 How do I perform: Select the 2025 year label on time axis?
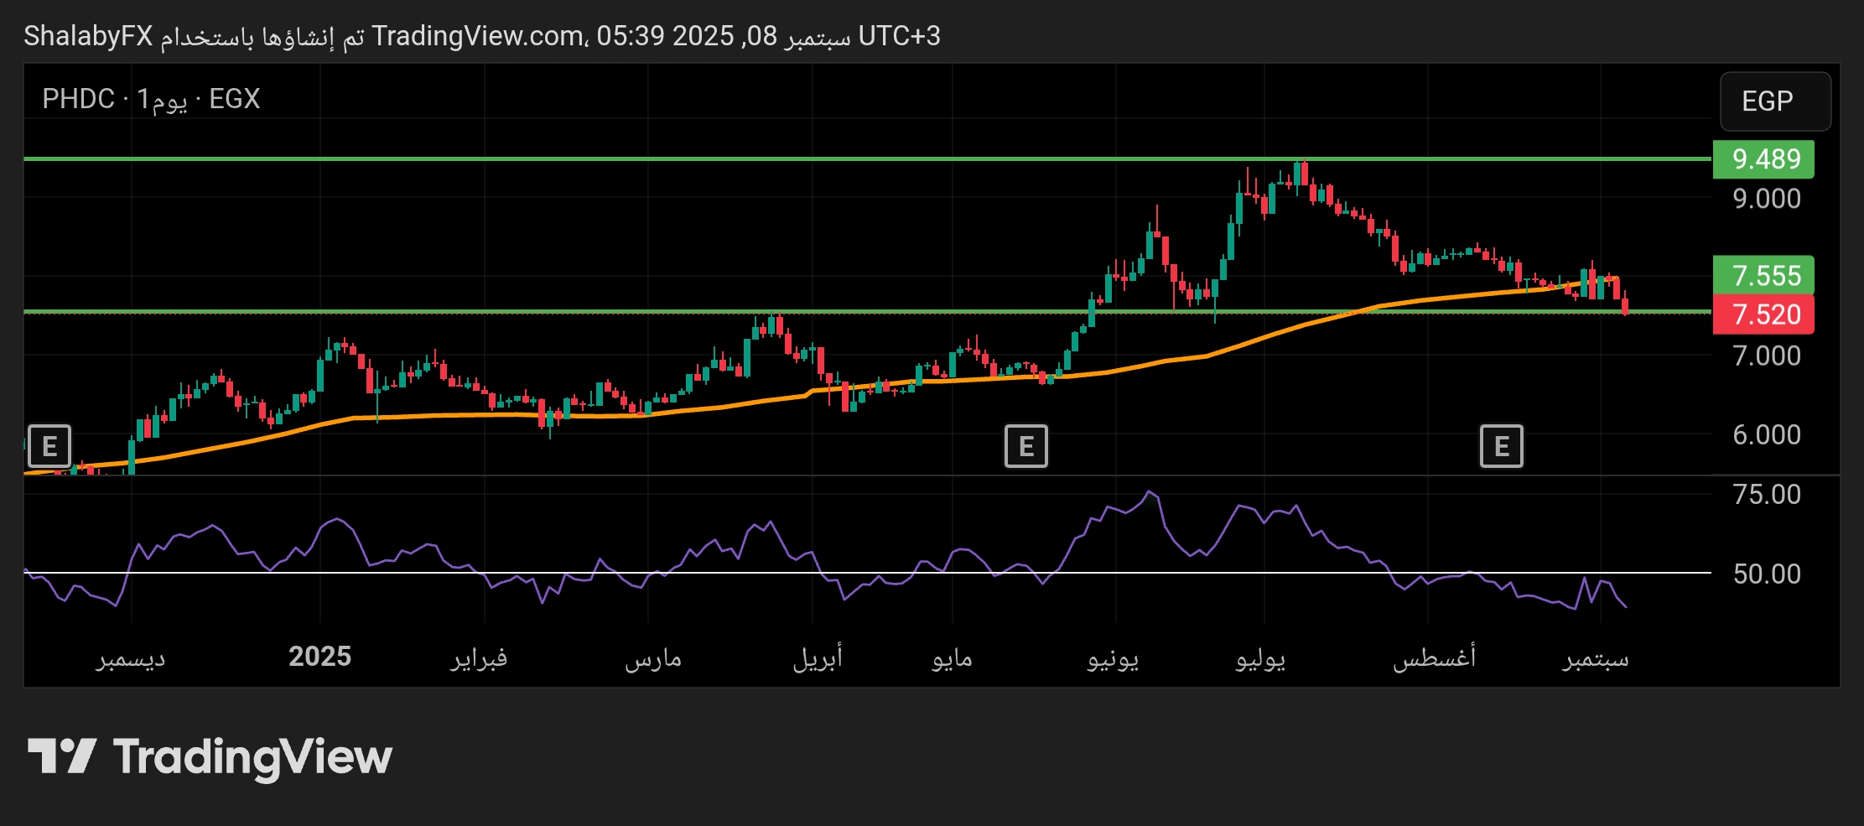click(x=319, y=657)
